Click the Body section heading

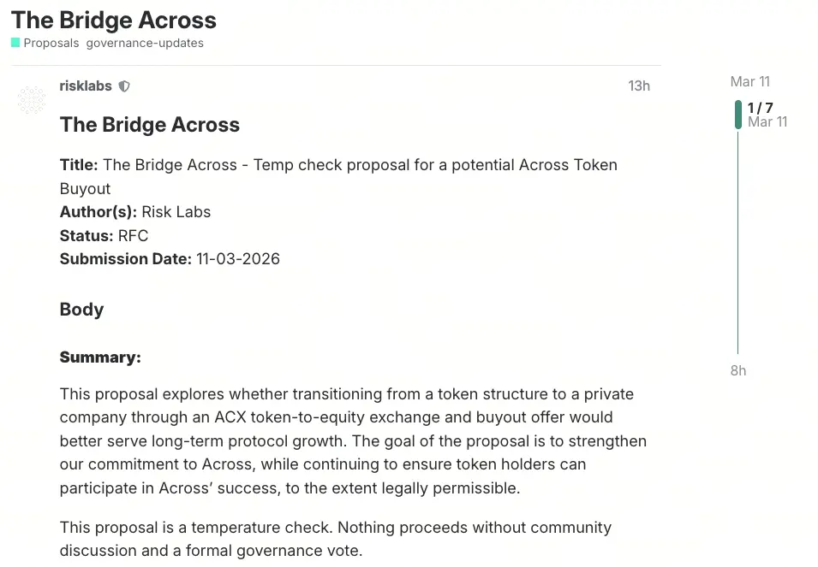[81, 310]
